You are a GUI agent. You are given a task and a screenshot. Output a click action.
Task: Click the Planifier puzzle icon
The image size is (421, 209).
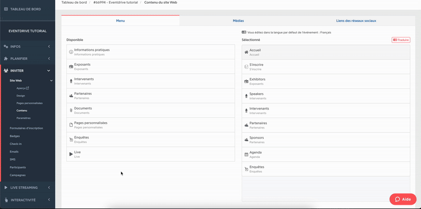(x=6, y=58)
